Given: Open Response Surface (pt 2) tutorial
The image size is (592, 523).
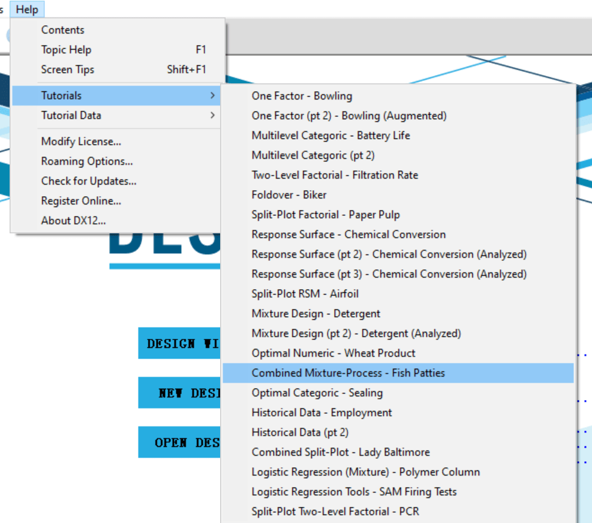Looking at the screenshot, I should point(398,254).
